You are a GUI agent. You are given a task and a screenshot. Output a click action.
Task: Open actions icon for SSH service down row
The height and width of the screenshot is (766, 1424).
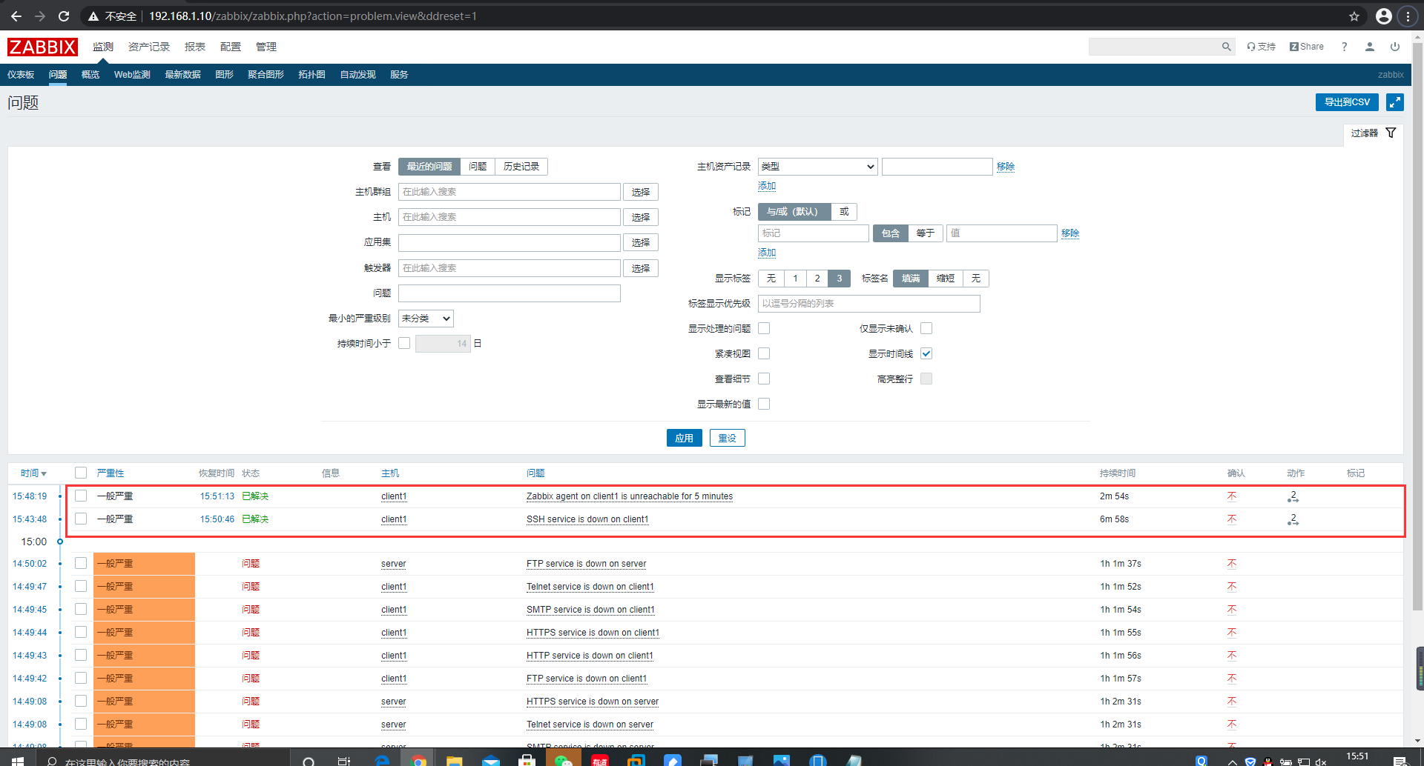tap(1293, 519)
